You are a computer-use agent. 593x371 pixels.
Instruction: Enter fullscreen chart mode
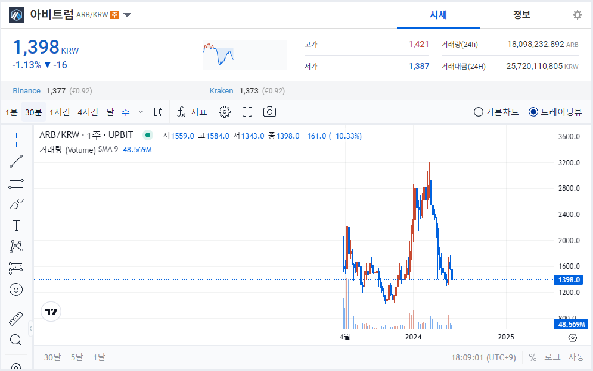pos(247,112)
